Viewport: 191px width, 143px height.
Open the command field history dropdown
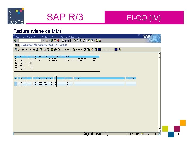(x=40, y=41)
